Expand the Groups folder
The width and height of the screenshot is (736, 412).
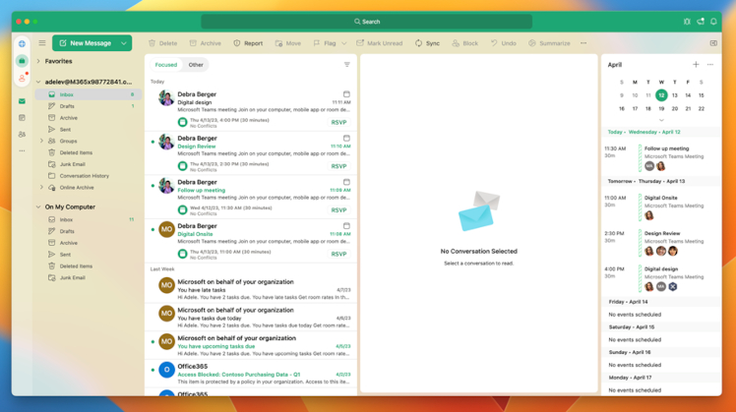coord(41,141)
